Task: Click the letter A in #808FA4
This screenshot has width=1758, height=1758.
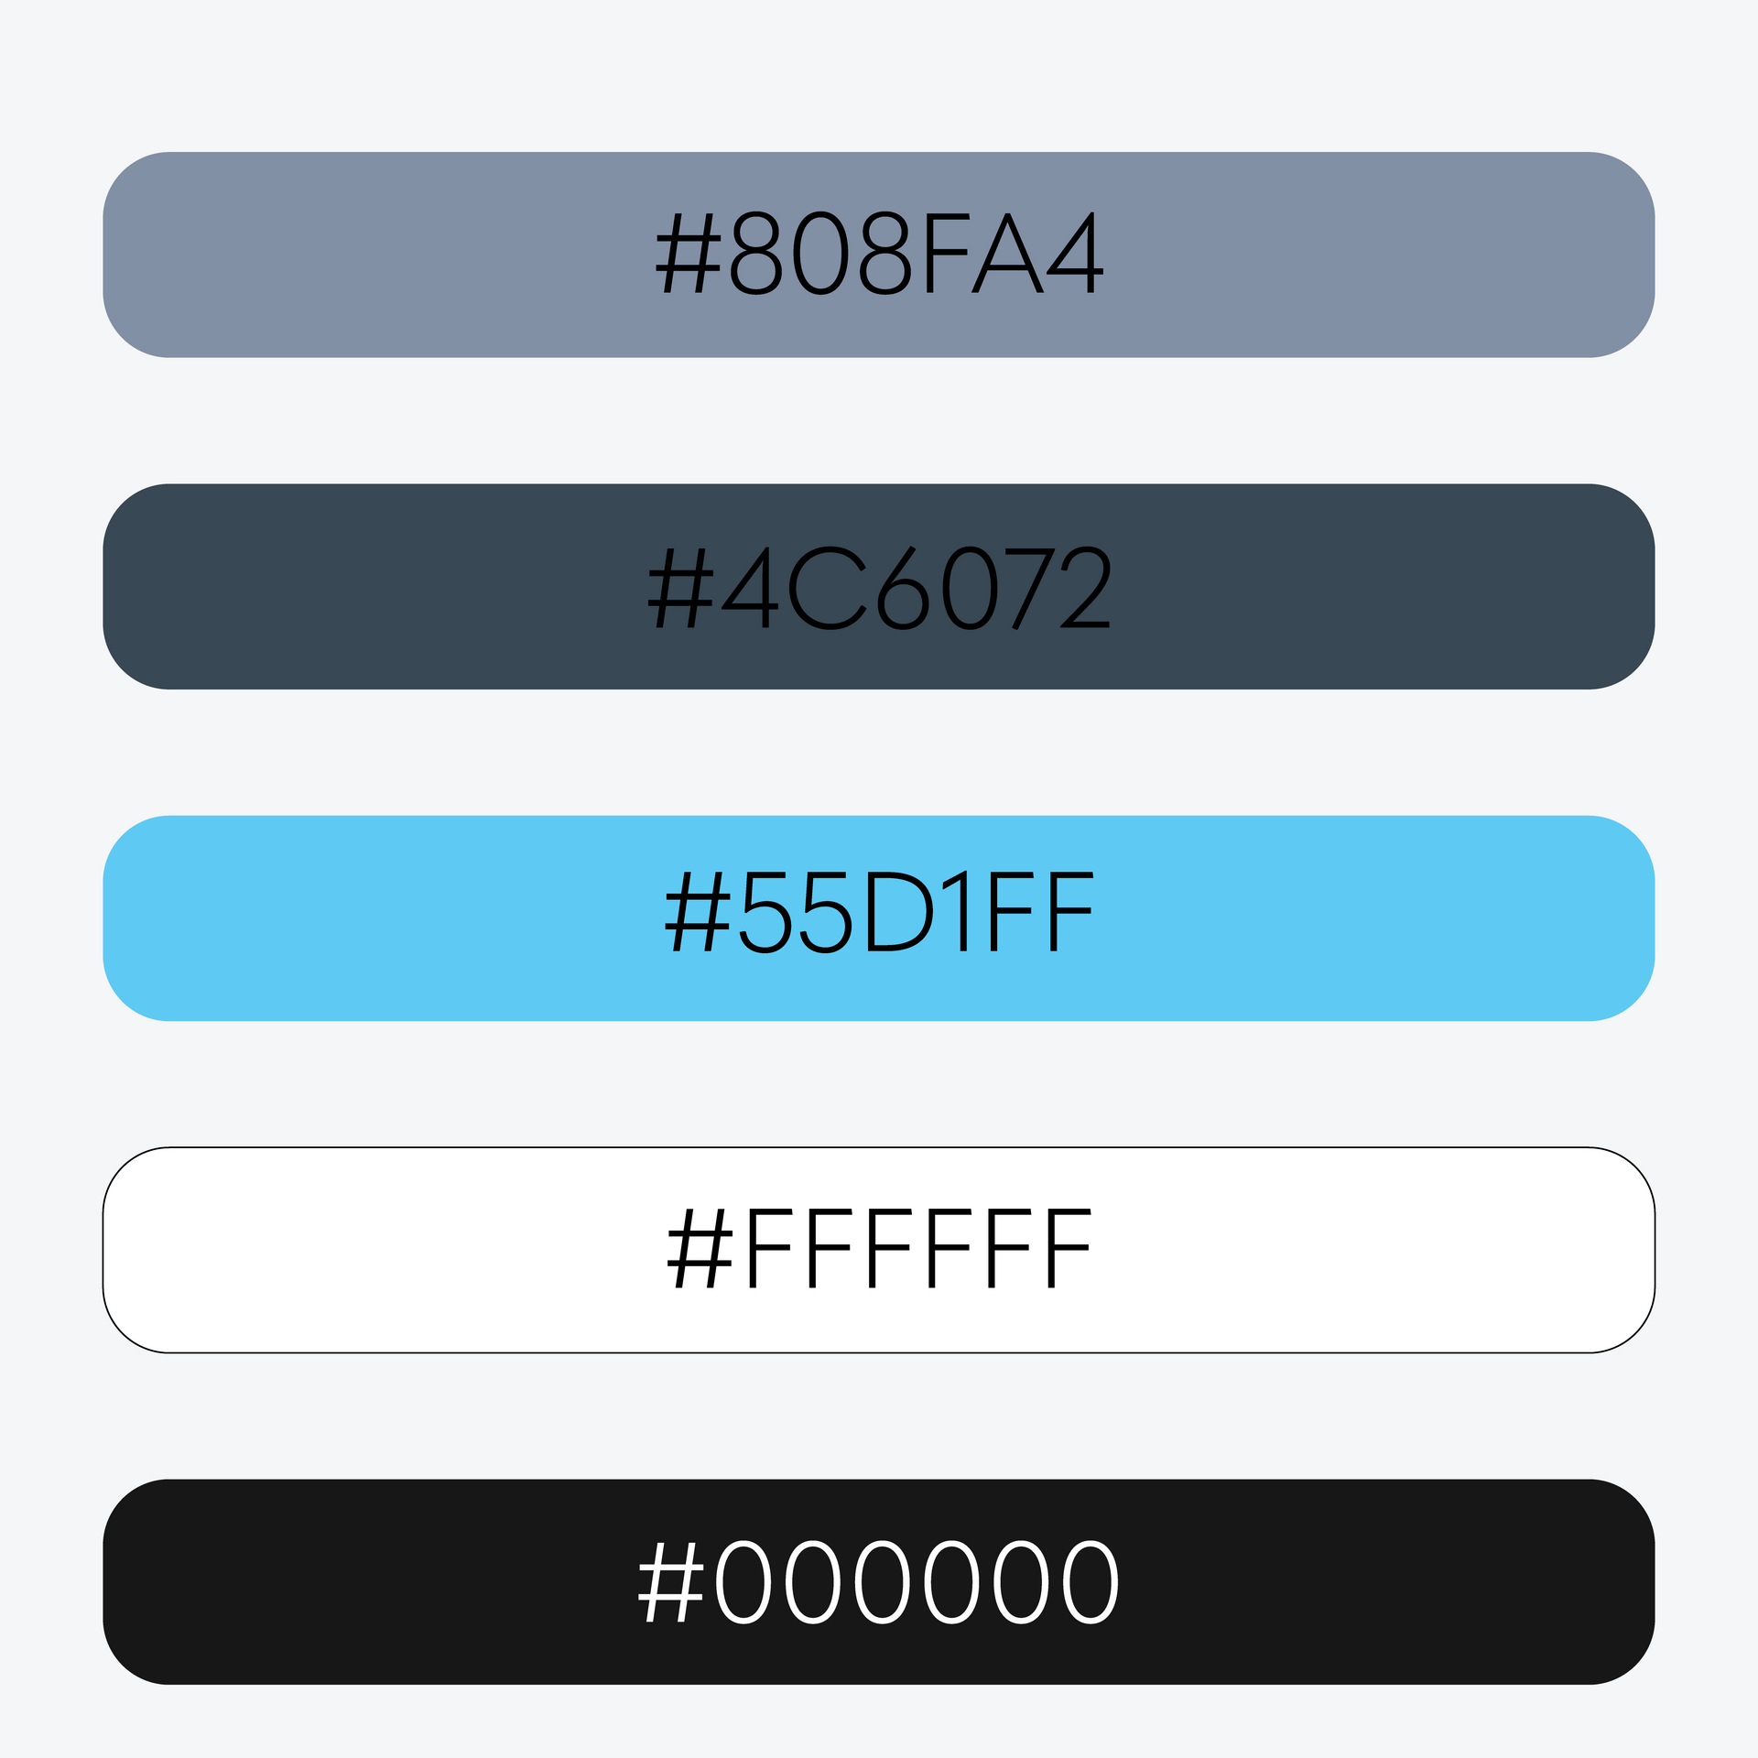Action: point(1007,254)
